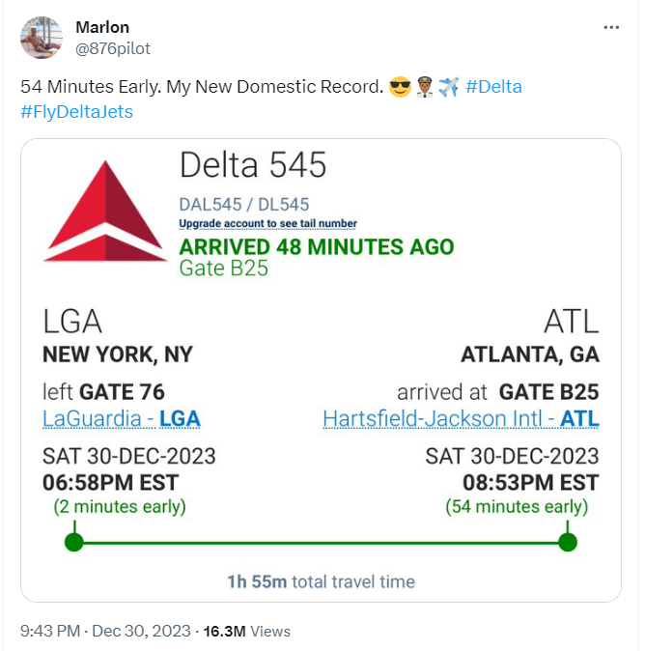The height and width of the screenshot is (651, 645).
Task: Click Marlon's profile avatar picture
Action: (42, 37)
